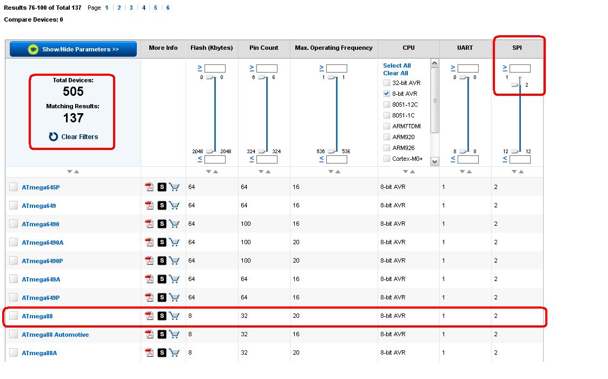Click Clear Filters link

pyautogui.click(x=80, y=136)
